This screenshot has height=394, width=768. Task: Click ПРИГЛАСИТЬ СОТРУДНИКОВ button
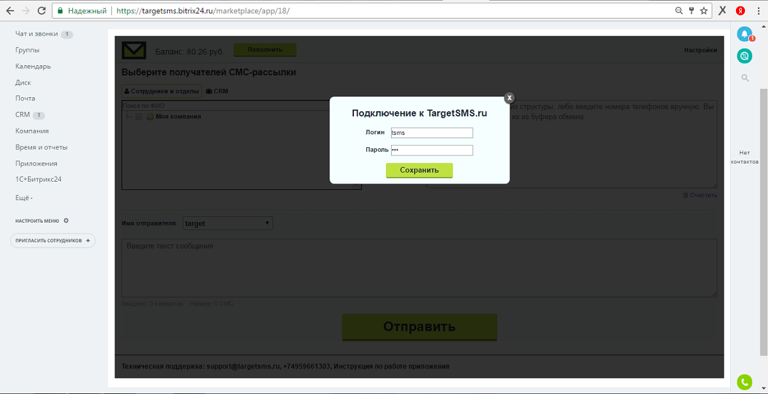point(52,240)
